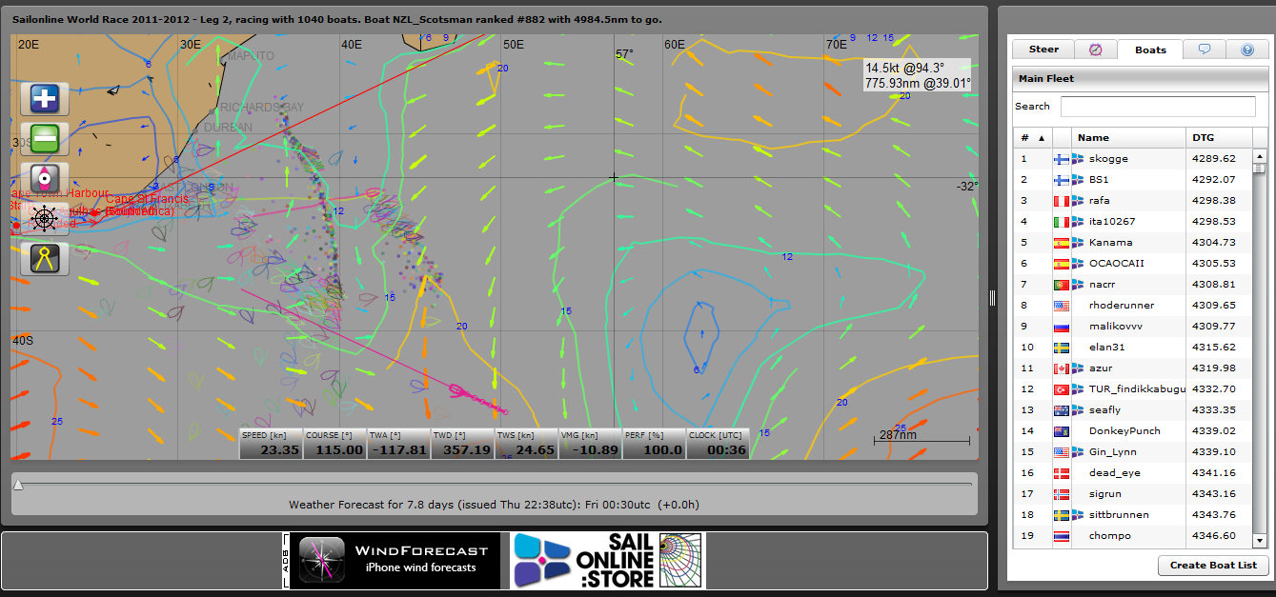The image size is (1276, 597).
Task: Click the Australia flag beside seafly
Action: point(1062,410)
